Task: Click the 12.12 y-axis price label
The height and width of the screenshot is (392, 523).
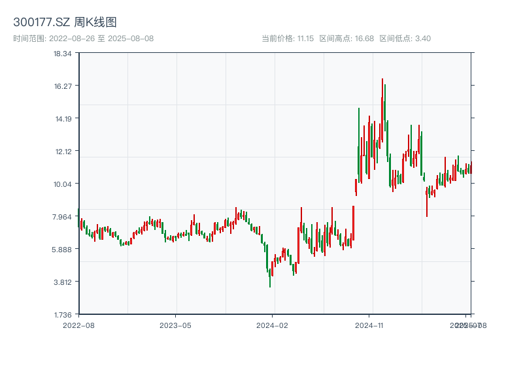Action: click(63, 152)
